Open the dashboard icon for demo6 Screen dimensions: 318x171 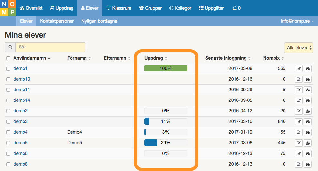pyautogui.click(x=308, y=154)
